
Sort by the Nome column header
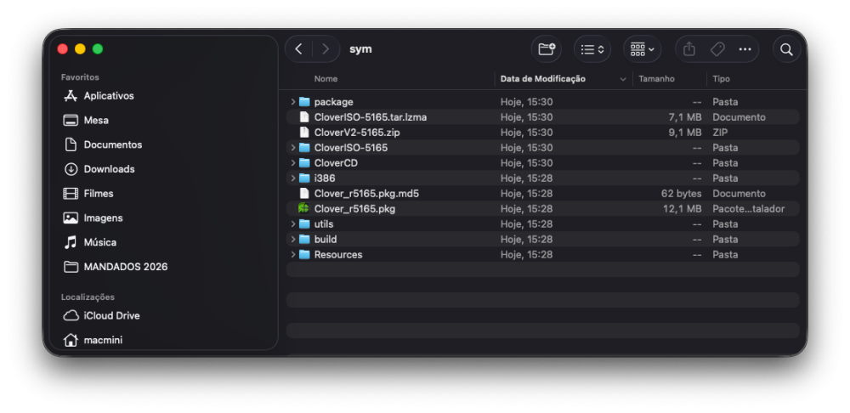(x=326, y=78)
